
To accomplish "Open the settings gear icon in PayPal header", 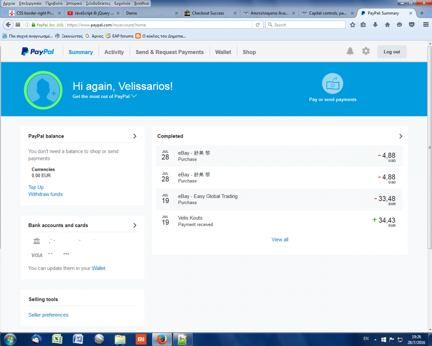I will point(366,51).
